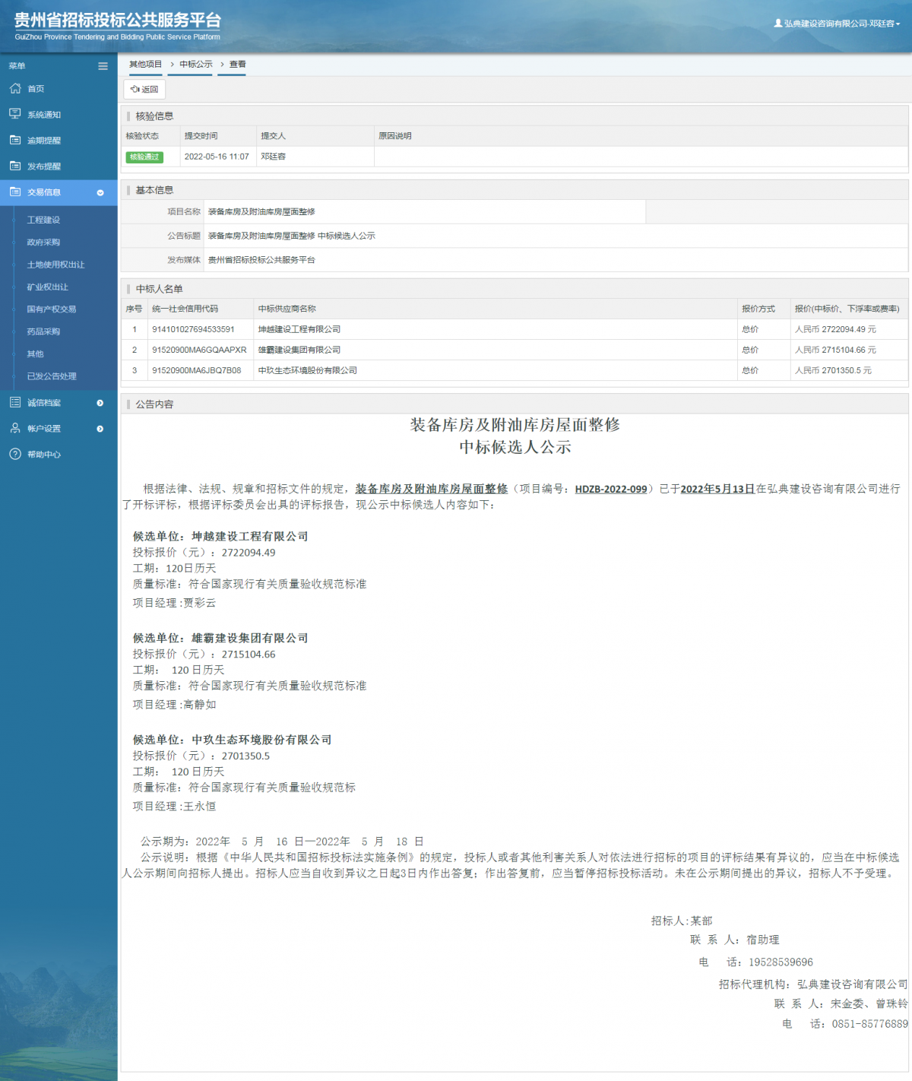Click credit code 914101027694533591

point(193,329)
